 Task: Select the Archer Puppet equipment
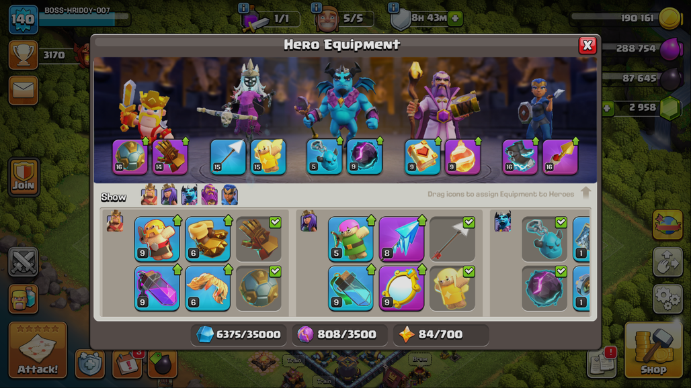351,239
